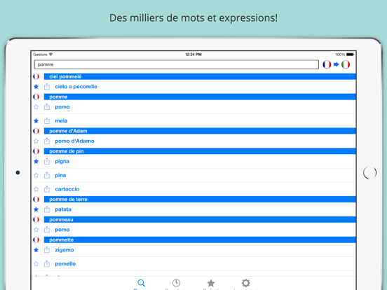
Task: Share the word 'pina'
Action: click(47, 175)
